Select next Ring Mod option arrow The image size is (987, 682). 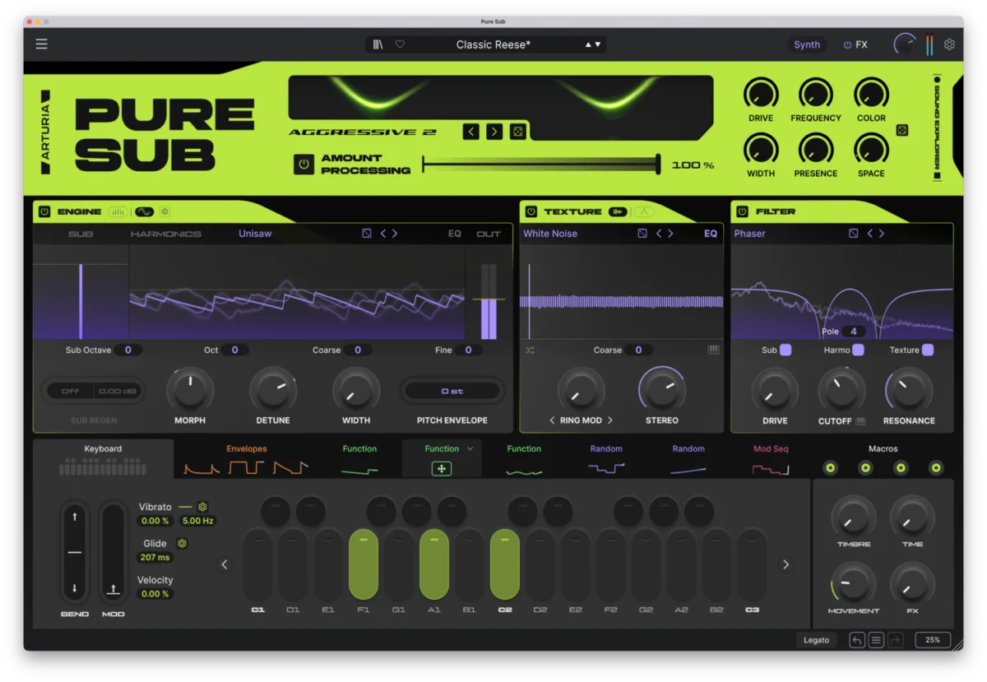click(610, 420)
